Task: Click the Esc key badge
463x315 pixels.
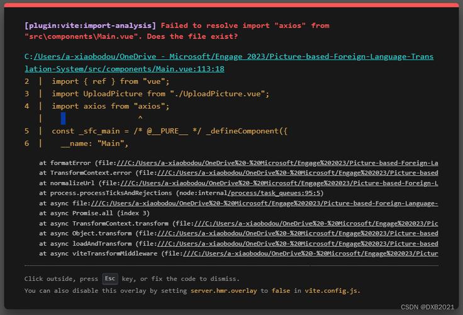Action: (x=110, y=278)
